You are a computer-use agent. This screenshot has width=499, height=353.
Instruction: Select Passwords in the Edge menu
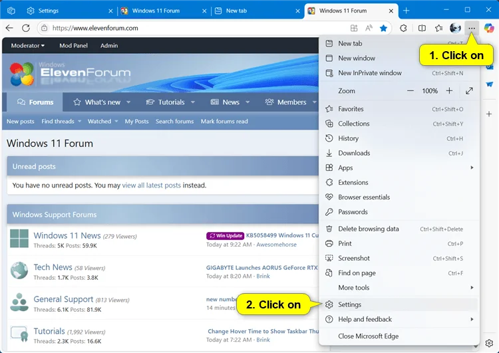399,212
